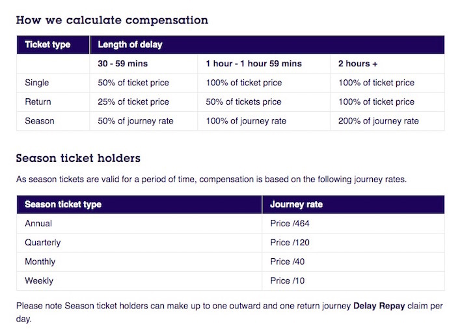475x335 pixels.
Task: Click the bold 'Delay Repay' text
Action: (x=379, y=305)
